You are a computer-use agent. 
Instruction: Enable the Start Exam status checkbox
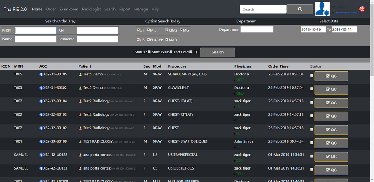150,52
